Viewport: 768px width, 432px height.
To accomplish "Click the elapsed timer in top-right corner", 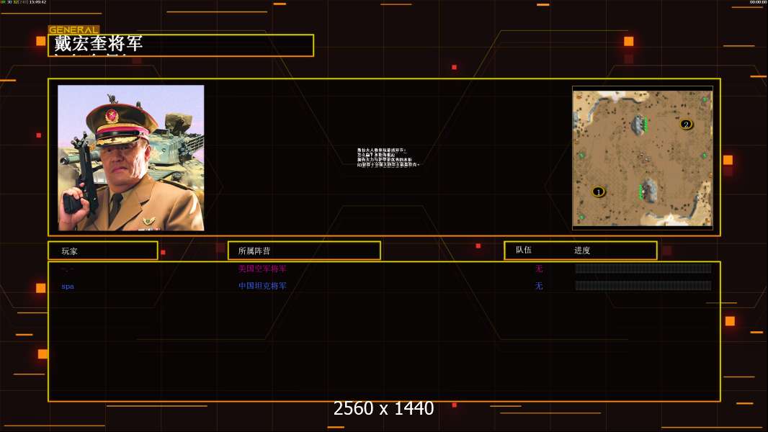I will tap(758, 2).
